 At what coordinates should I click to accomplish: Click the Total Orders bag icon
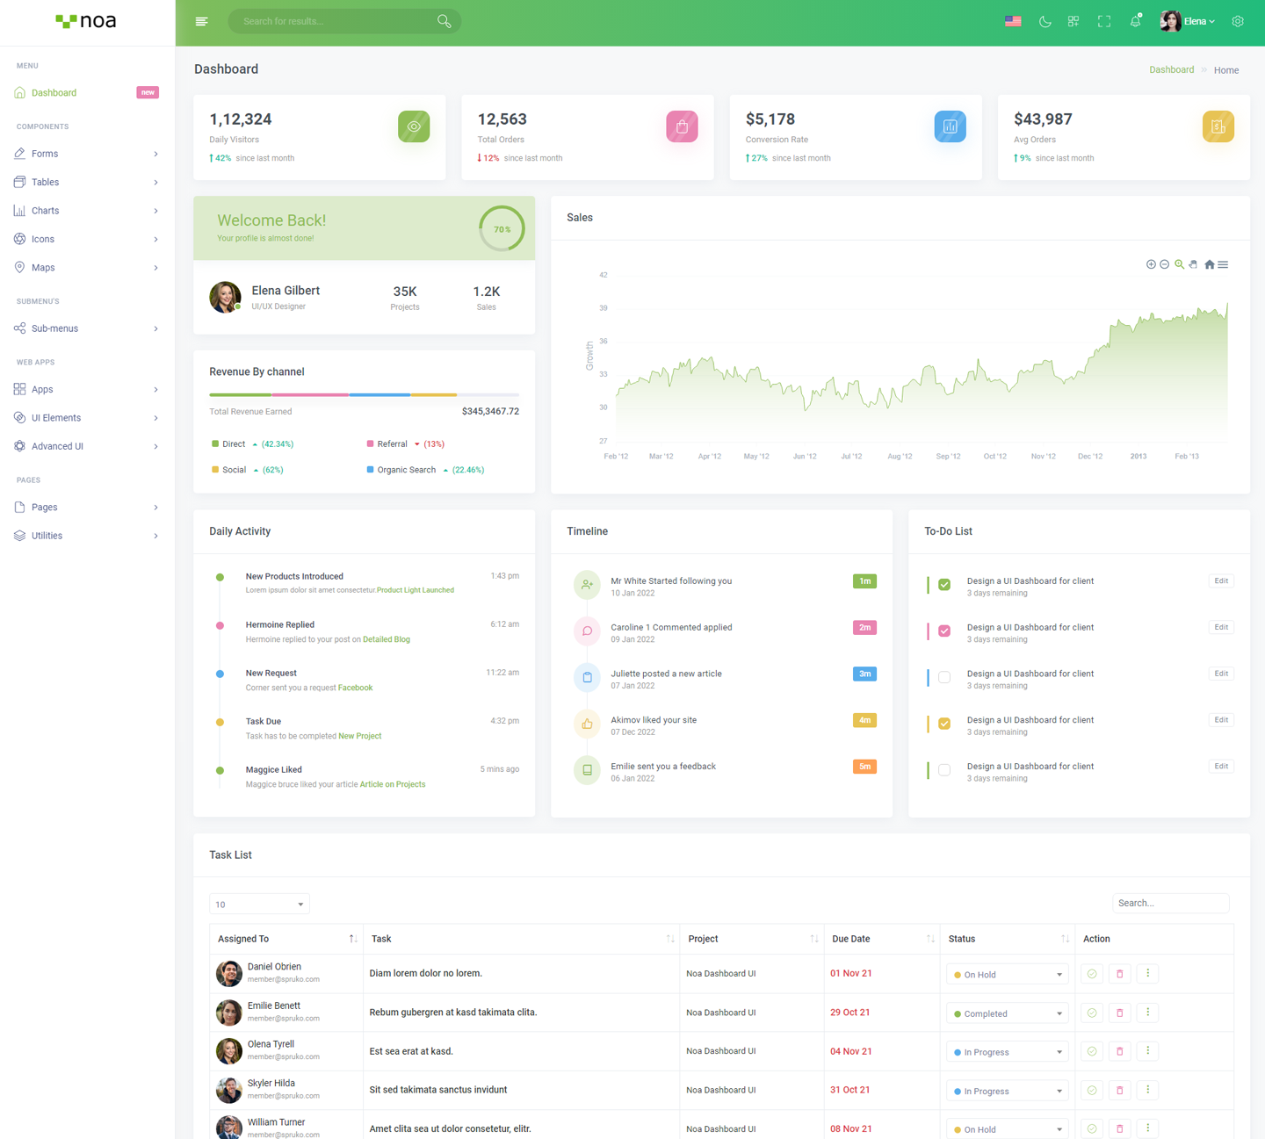(682, 126)
